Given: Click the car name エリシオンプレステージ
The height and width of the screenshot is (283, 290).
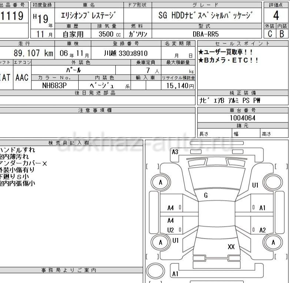Looking at the screenshot, I should [x=89, y=15].
